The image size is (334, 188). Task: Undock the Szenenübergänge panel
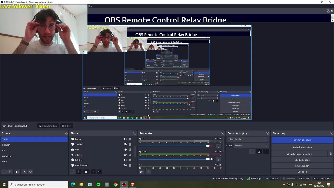click(x=268, y=133)
